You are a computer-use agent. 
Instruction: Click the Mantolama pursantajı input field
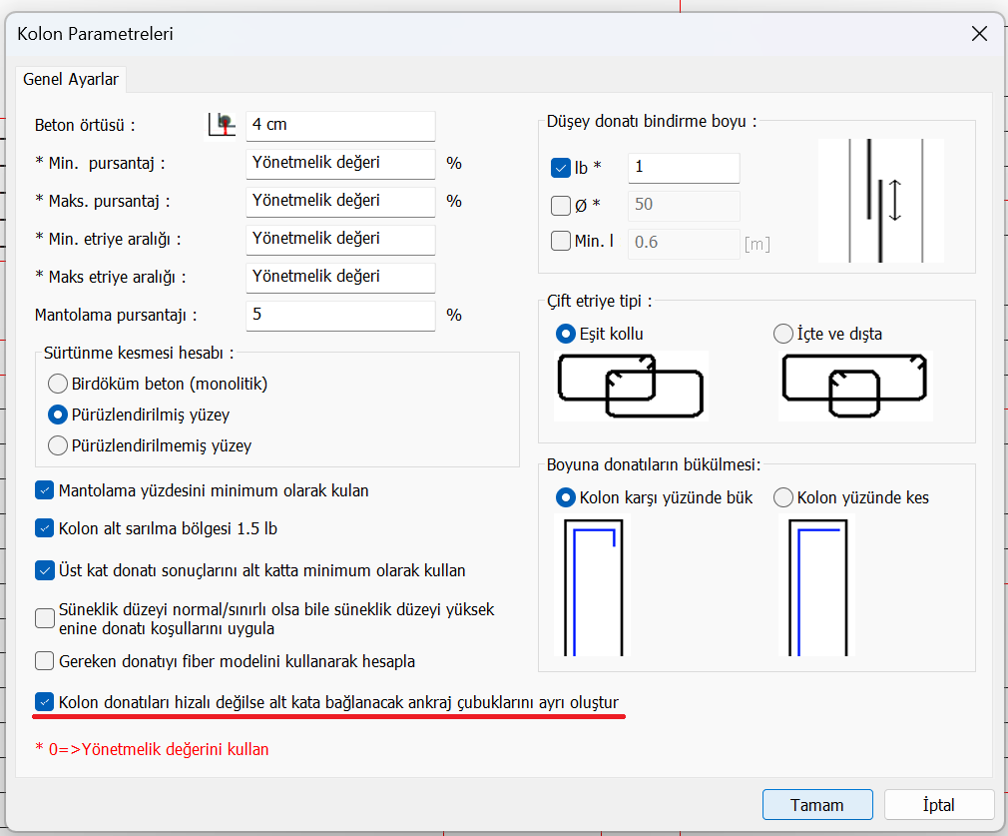click(x=339, y=315)
